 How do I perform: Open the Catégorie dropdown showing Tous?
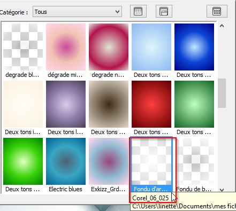[x=77, y=12]
